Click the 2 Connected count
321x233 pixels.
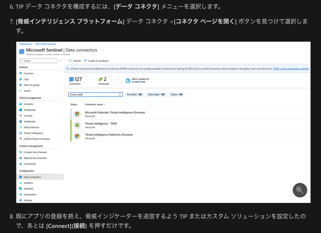103,81
